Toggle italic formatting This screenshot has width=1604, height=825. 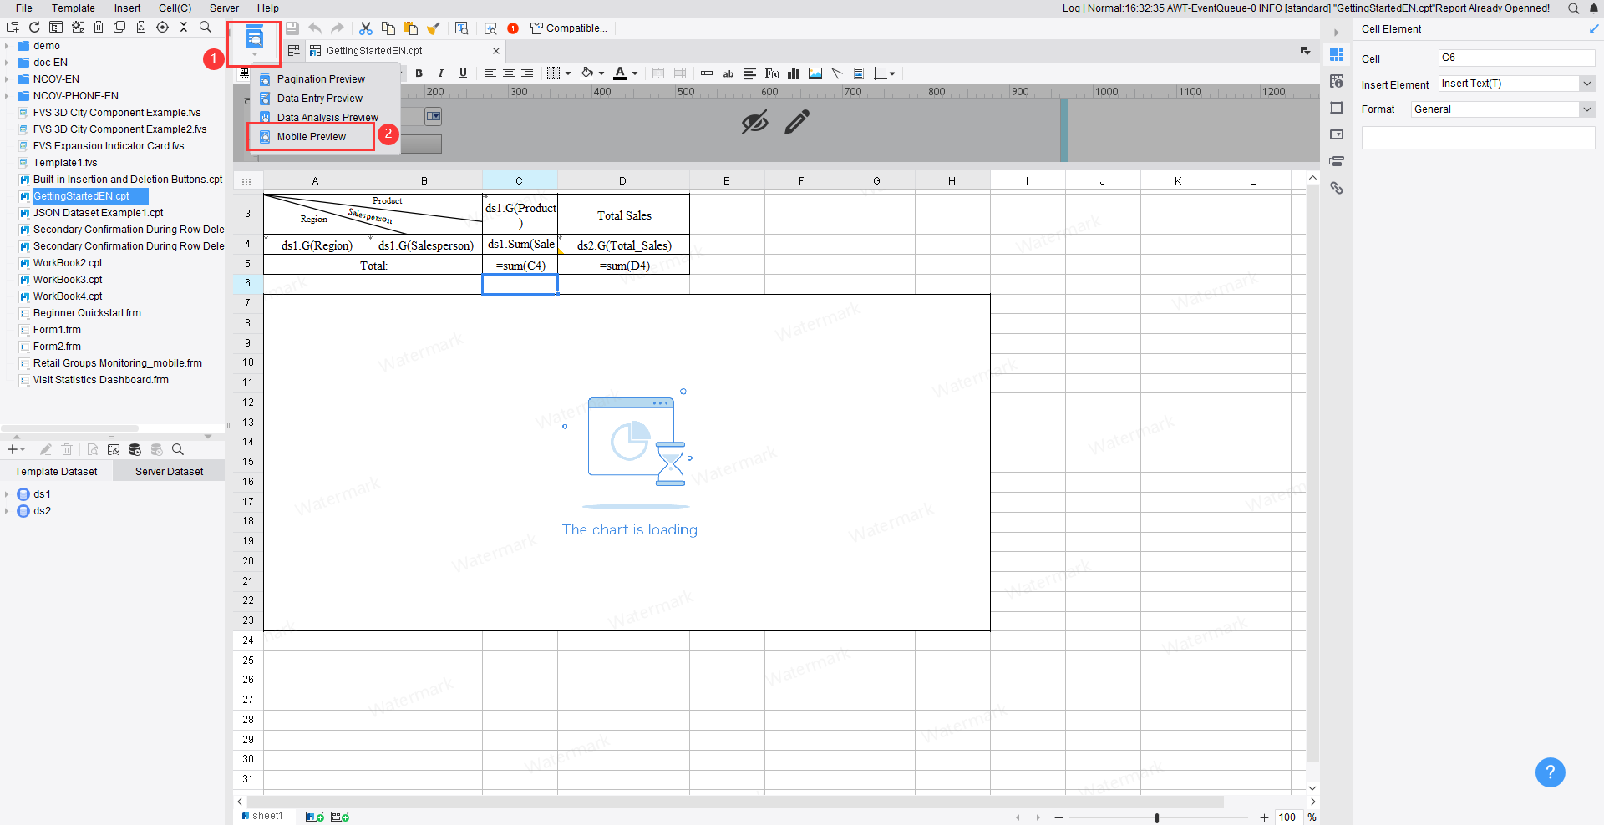(x=441, y=73)
